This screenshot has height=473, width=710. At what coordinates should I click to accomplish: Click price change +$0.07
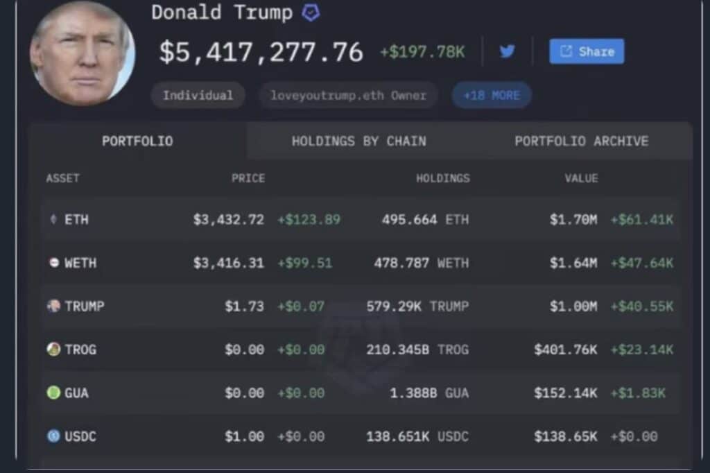[301, 307]
